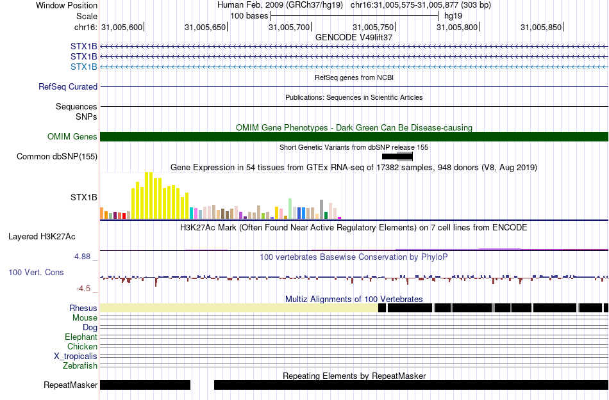
Task: Click the 'H3K27Ac Mark' track title
Action: click(354, 227)
